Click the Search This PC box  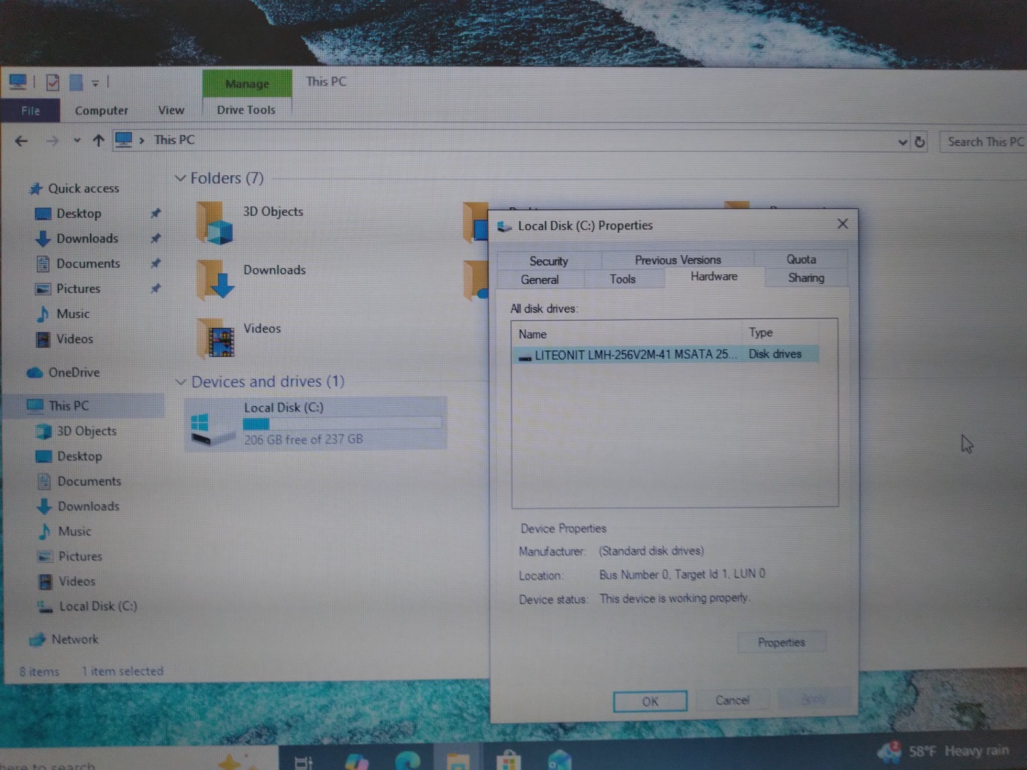click(985, 142)
